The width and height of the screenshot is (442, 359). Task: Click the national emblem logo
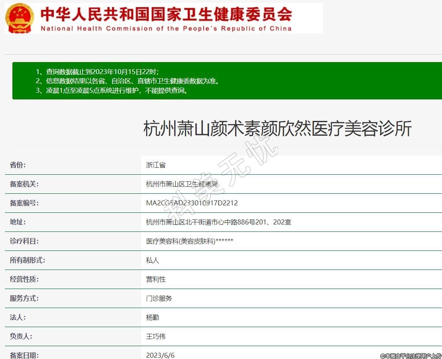pos(20,18)
